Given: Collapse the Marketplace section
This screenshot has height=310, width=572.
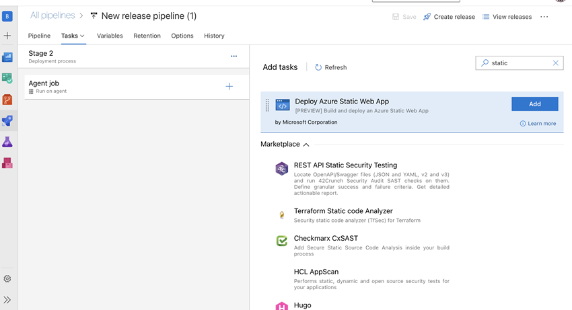Looking at the screenshot, I should coord(306,145).
